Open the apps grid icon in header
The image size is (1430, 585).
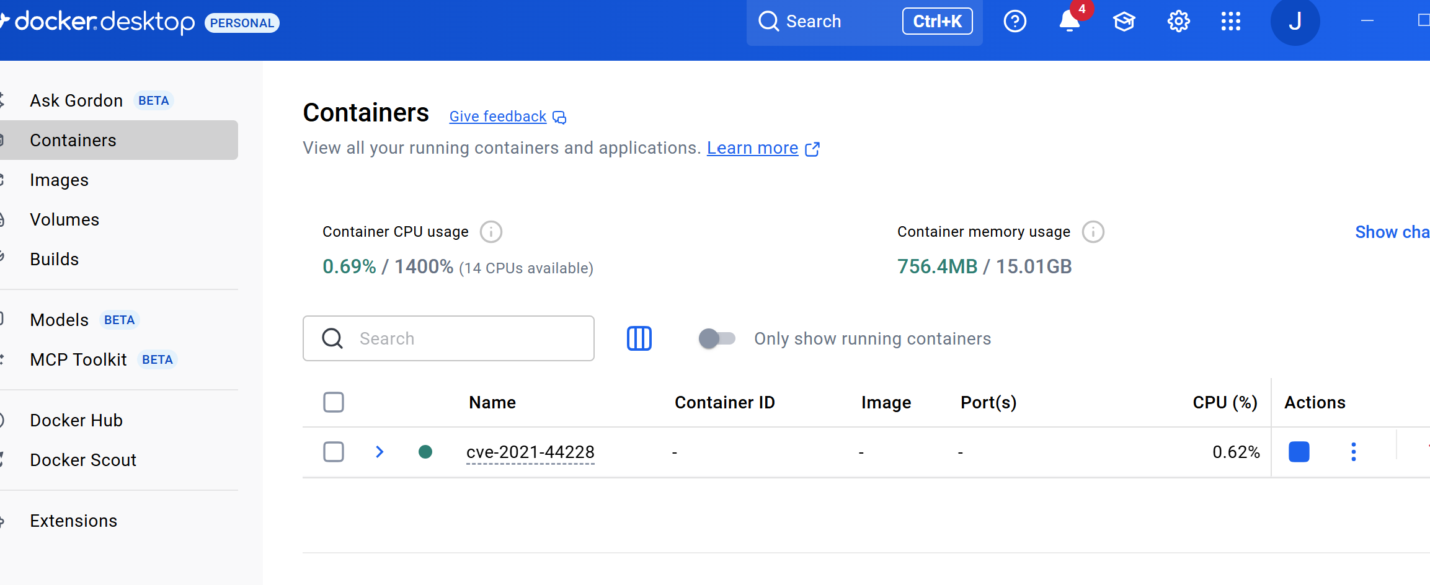coord(1231,22)
